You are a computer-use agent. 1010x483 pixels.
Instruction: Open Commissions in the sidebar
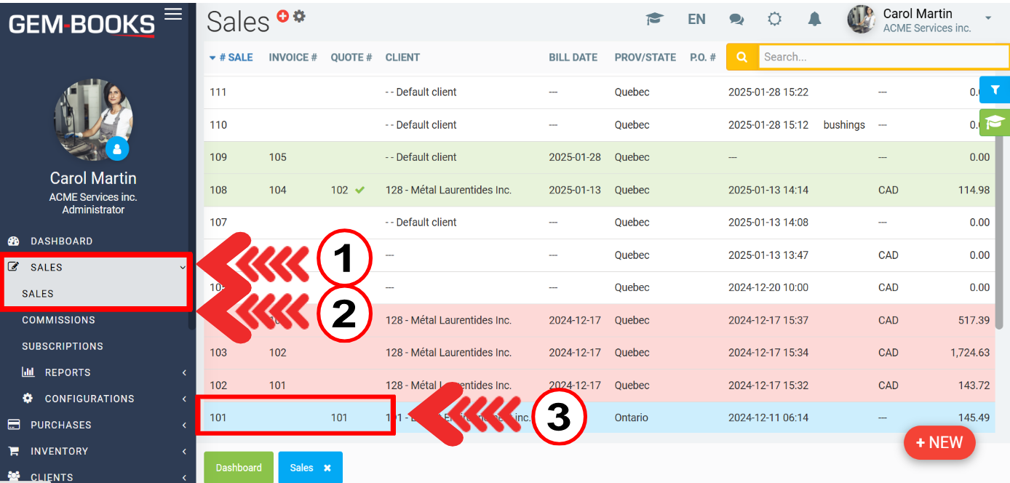pyautogui.click(x=58, y=320)
